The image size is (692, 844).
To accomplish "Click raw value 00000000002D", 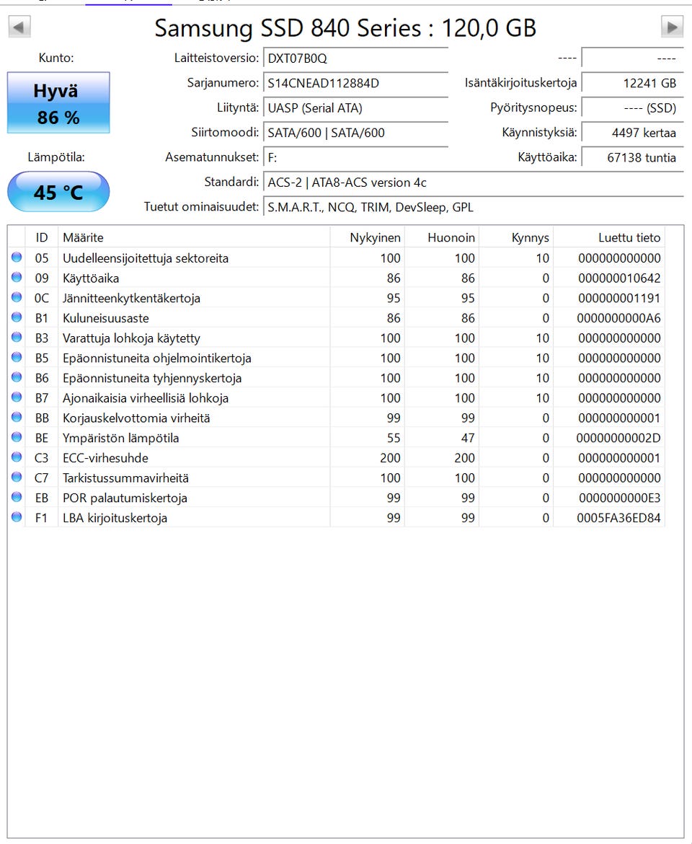I will 618,438.
